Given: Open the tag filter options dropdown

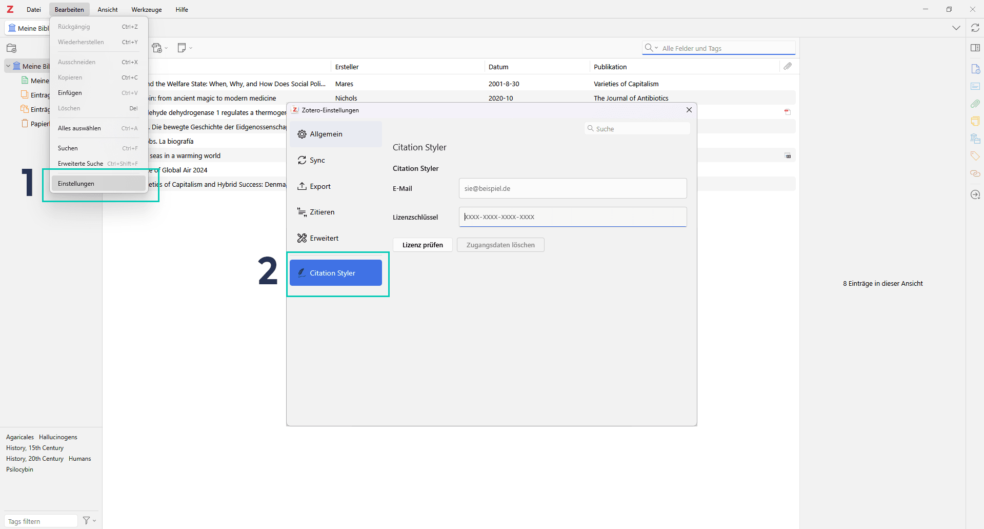Looking at the screenshot, I should 89,520.
